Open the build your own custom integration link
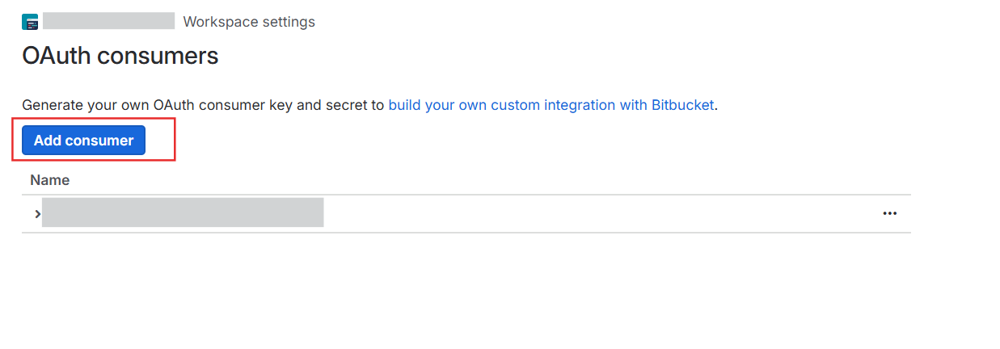 coord(552,105)
